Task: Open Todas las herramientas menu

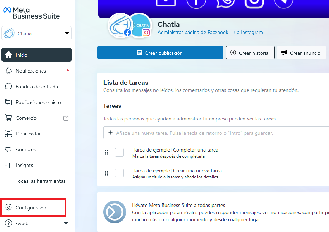Action: point(37,181)
